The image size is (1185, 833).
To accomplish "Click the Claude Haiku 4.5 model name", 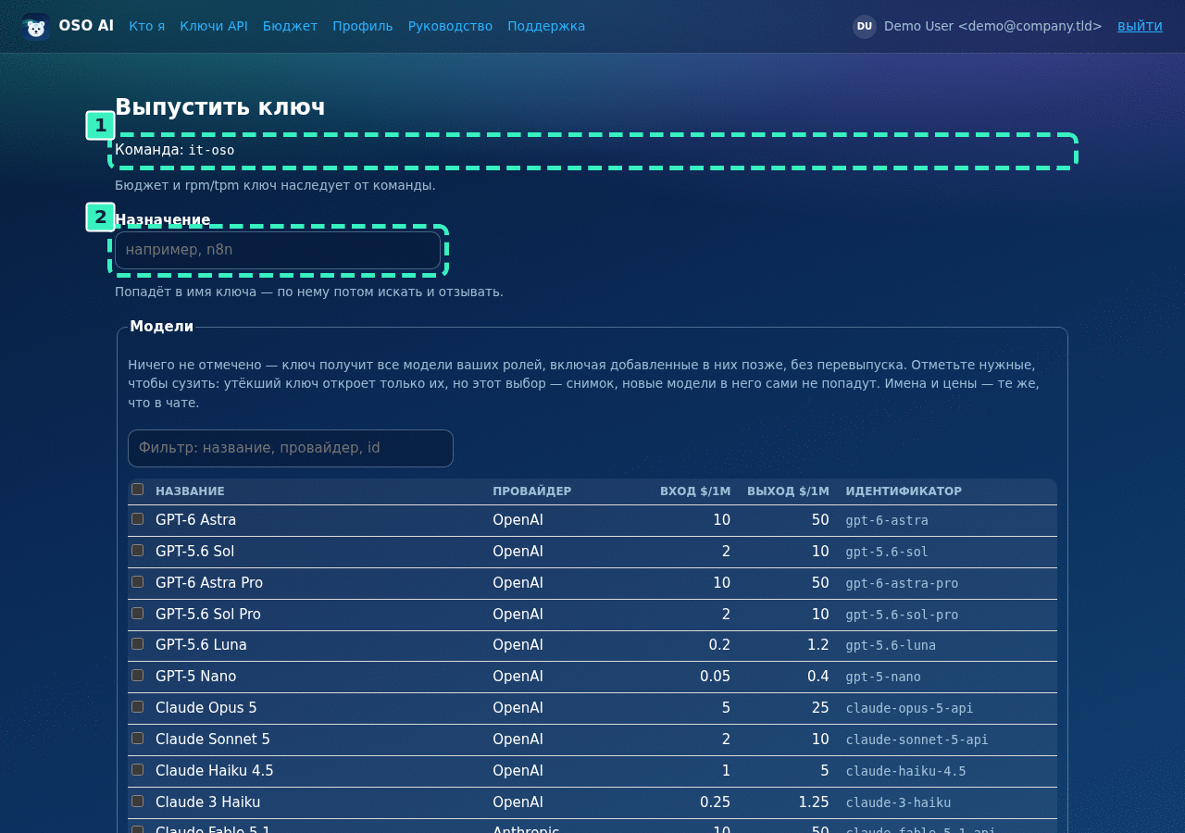I will [x=215, y=771].
